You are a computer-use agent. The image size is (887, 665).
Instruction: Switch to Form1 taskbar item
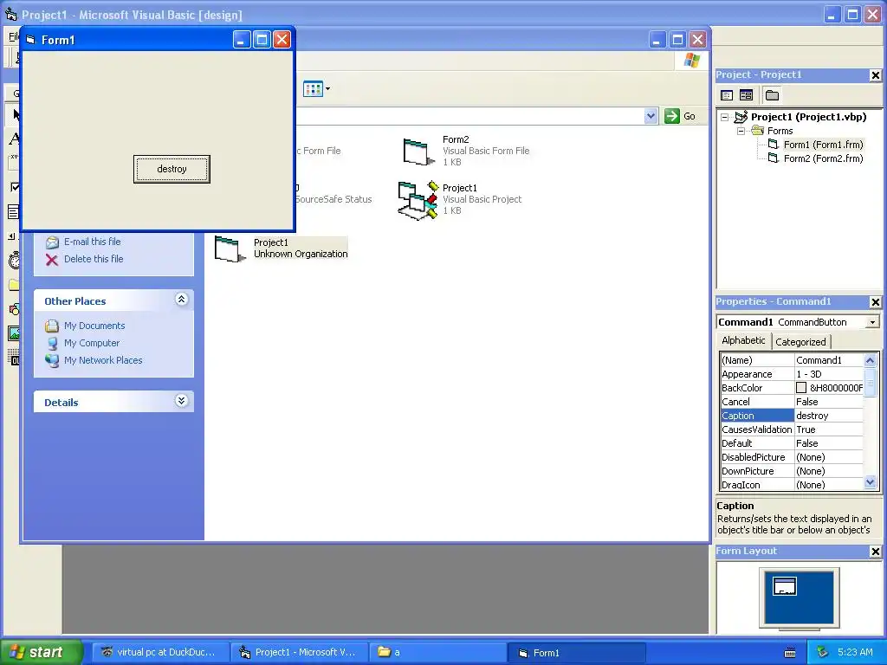pos(576,653)
